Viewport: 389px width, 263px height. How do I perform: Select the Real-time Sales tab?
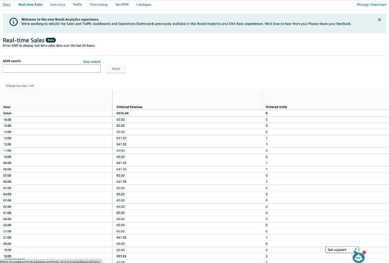click(x=30, y=4)
